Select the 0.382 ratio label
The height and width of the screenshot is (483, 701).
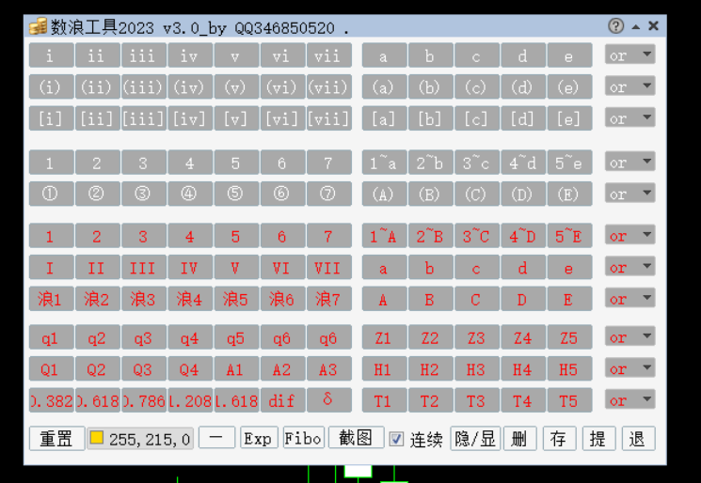pos(51,400)
